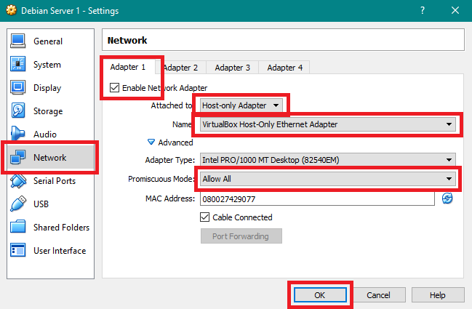Open the USB settings plug icon
This screenshot has width=472, height=309.
(17, 204)
